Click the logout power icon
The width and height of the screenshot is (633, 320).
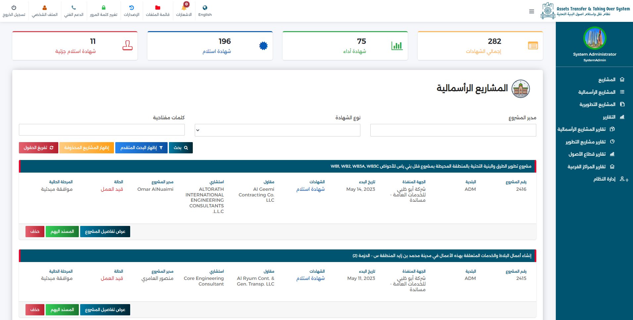pyautogui.click(x=14, y=8)
